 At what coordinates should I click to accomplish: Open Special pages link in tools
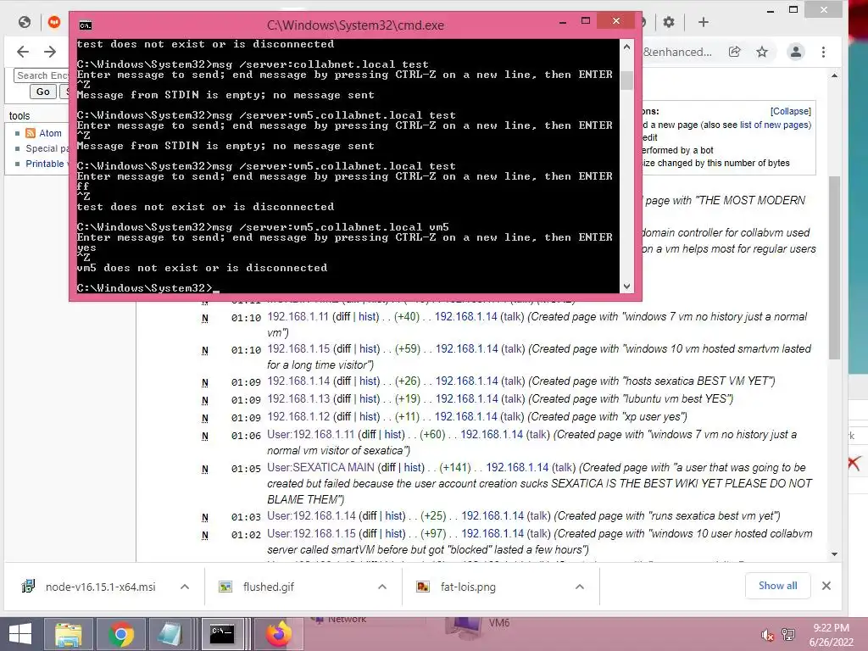[47, 148]
